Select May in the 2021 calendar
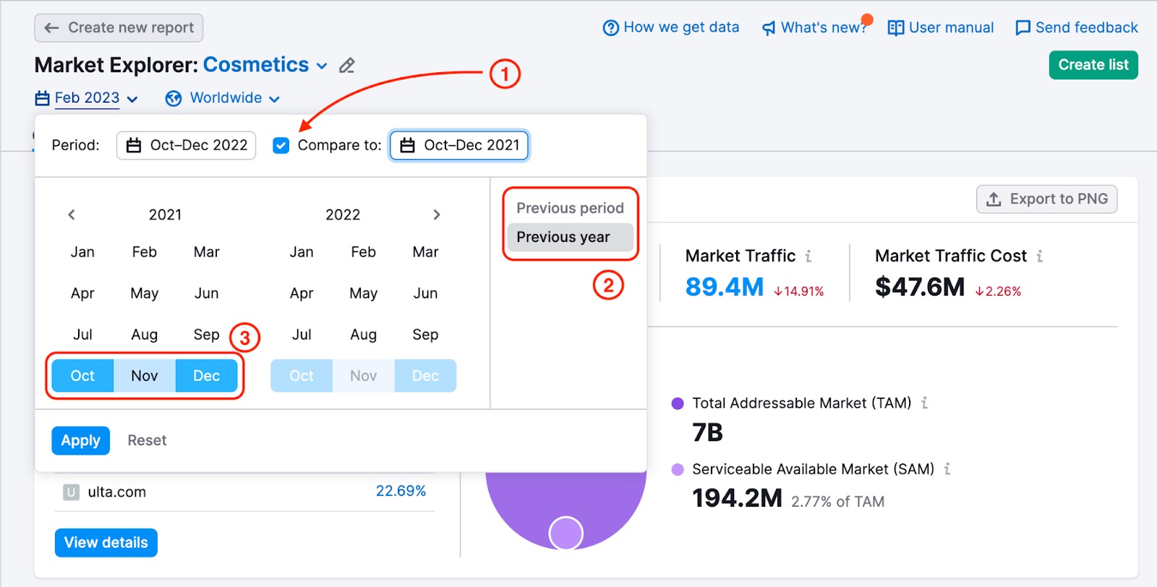 pos(145,293)
